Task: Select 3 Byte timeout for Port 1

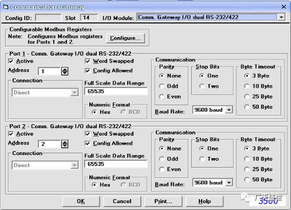Action: pos(247,76)
